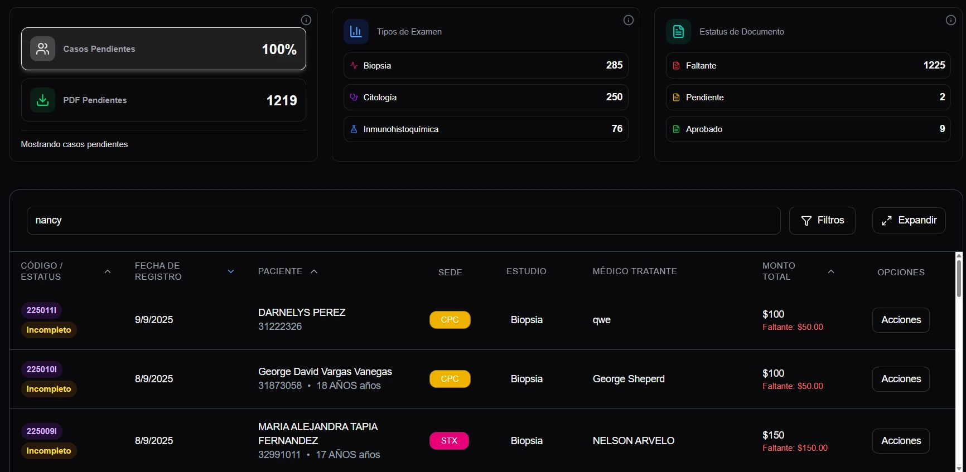Click the Tipos de Examen bar chart icon
Image resolution: width=966 pixels, height=472 pixels.
356,31
